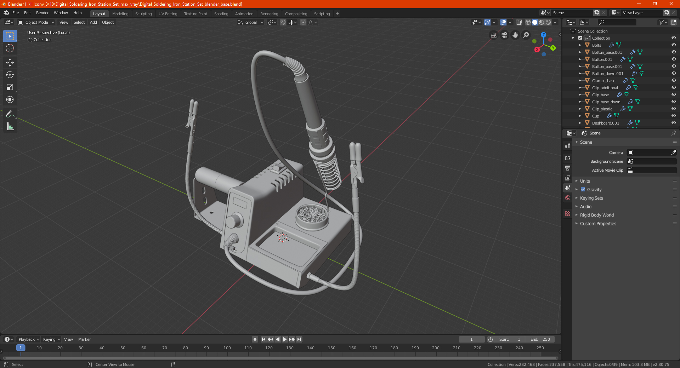
Task: Pin the Scene properties panel
Action: 673,133
